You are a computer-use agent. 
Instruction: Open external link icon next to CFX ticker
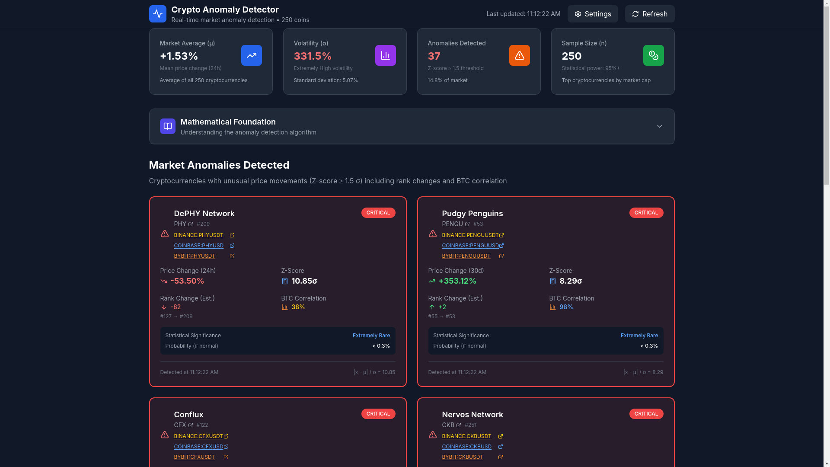pos(191,425)
